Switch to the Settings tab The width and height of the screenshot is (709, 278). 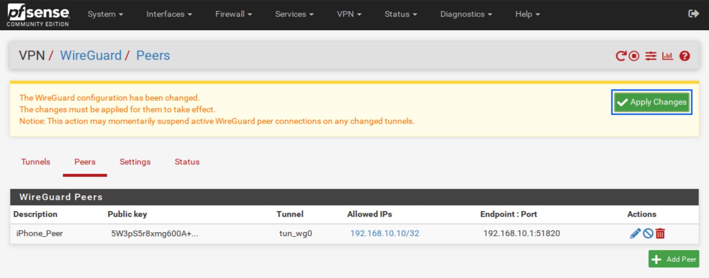[x=135, y=162]
